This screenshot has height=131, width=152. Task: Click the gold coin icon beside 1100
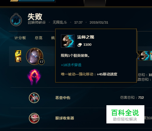(80, 45)
